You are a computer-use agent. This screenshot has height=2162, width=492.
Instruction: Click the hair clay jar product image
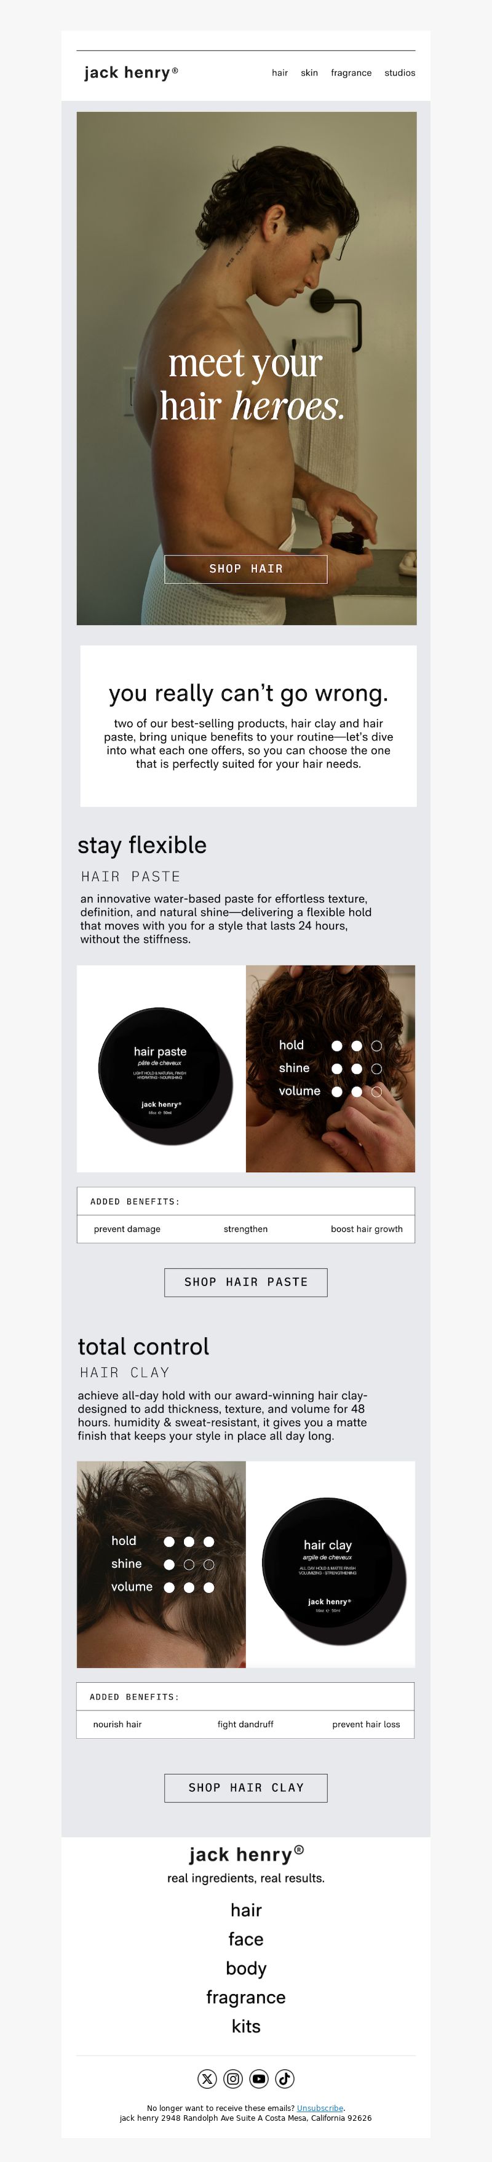coord(331,1564)
